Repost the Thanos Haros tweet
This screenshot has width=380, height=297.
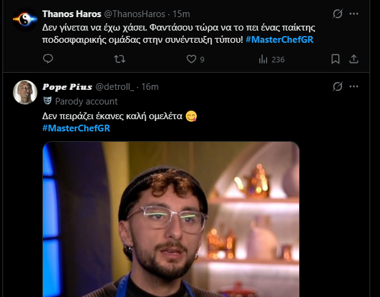tap(121, 59)
